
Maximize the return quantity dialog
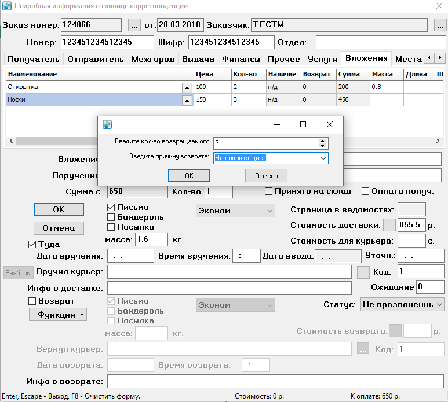[303, 124]
